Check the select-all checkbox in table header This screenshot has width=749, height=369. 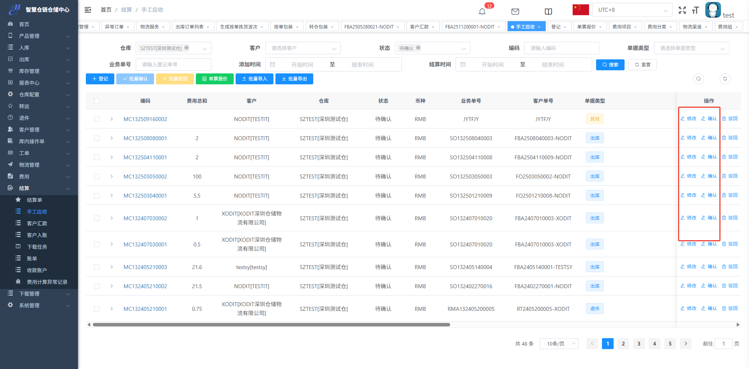click(97, 101)
